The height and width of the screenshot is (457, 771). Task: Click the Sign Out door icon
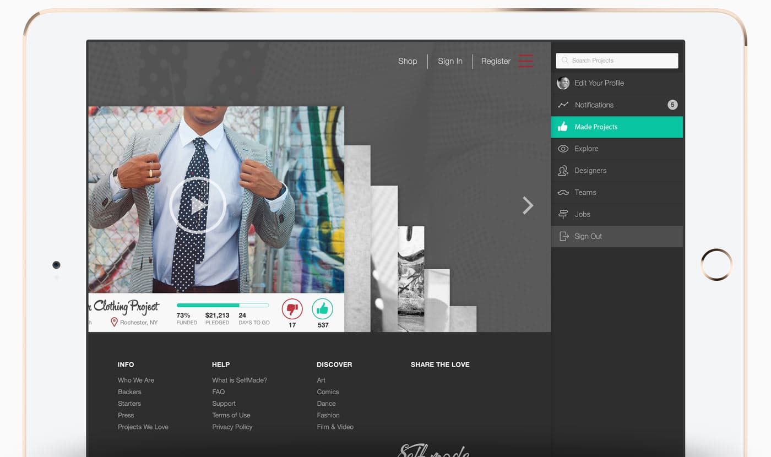coord(563,236)
